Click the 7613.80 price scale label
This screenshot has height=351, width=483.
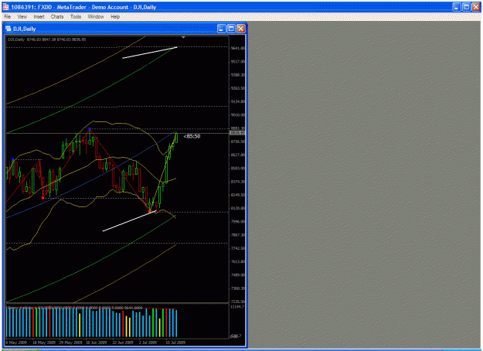tap(238, 261)
